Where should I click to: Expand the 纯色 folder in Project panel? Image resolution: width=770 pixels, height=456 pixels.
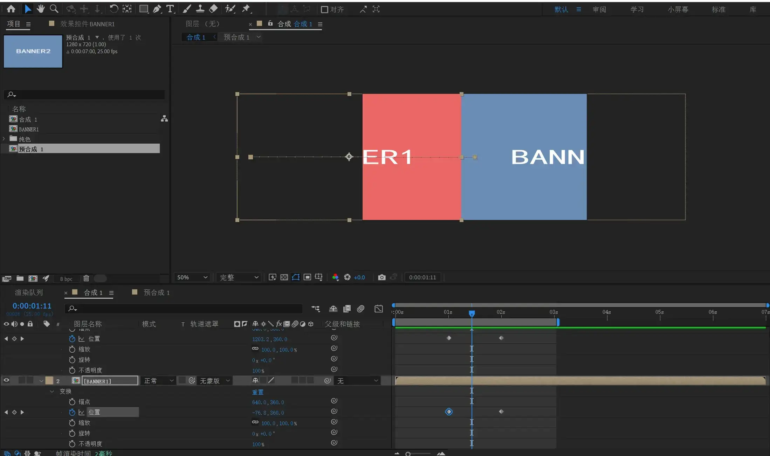click(x=4, y=139)
